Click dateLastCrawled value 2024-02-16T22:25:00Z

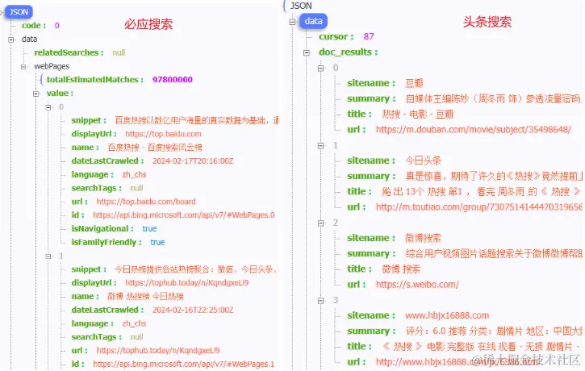click(193, 311)
